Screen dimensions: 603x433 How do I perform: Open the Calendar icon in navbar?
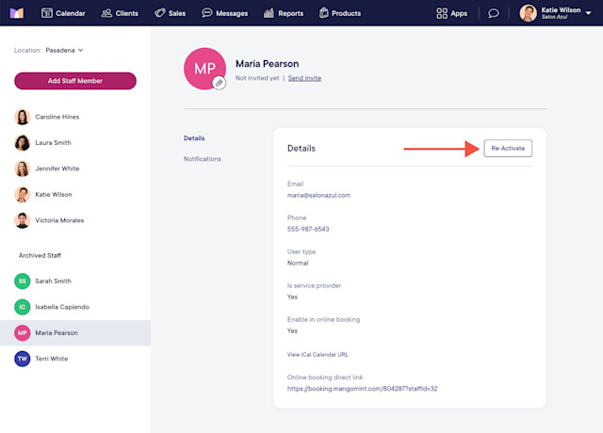click(x=47, y=13)
